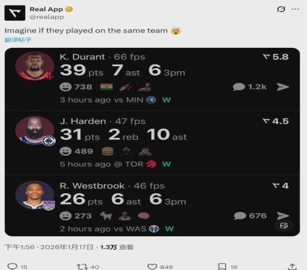Click the Grok icon on the post

click(281, 9)
